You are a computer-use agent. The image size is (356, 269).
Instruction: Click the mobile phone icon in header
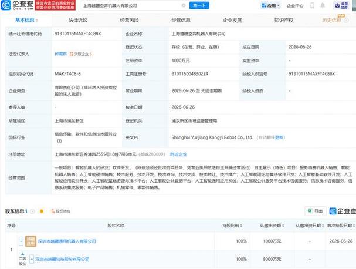(x=312, y=5)
